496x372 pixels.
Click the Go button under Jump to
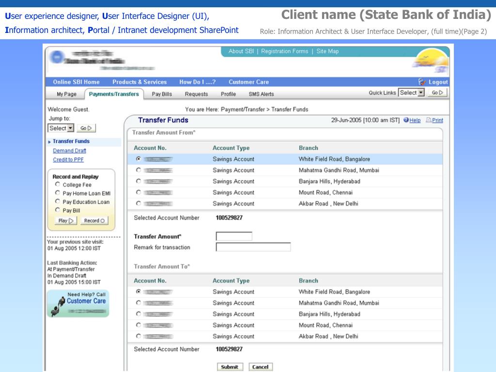[86, 128]
